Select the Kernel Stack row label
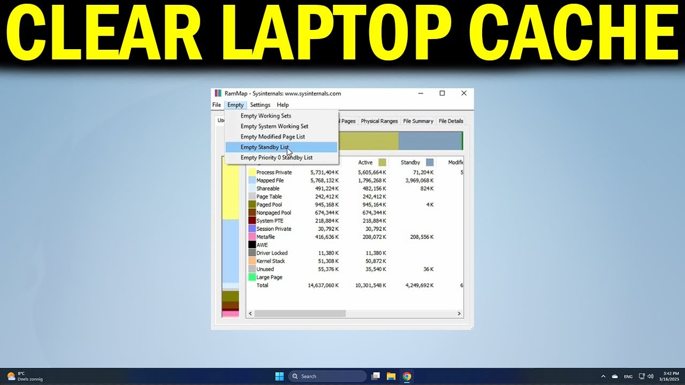Screen dimensions: 685x385 [271, 261]
